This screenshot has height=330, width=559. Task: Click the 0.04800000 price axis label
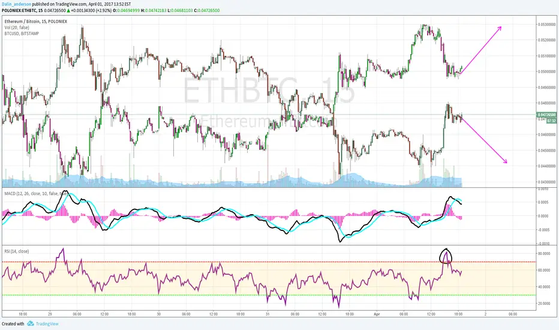[546, 103]
